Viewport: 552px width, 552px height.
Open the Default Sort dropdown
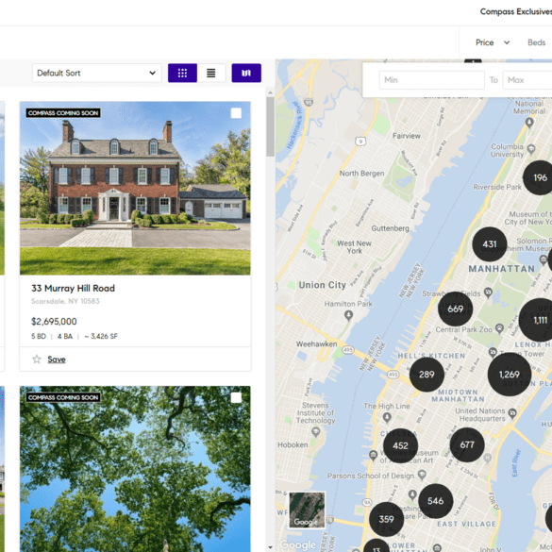97,73
